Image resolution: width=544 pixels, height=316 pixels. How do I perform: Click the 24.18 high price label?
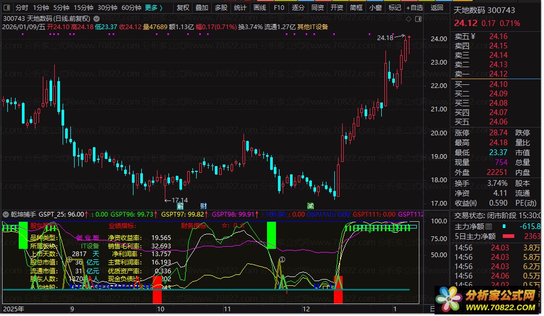tap(385, 37)
